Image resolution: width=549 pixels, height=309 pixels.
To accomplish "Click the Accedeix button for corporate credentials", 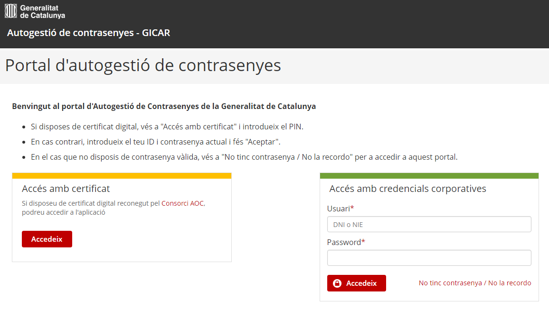I will [x=357, y=283].
